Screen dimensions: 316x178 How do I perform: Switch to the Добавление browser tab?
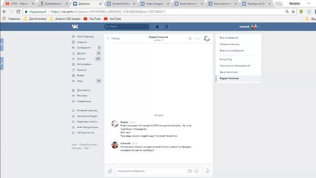[x=53, y=3]
